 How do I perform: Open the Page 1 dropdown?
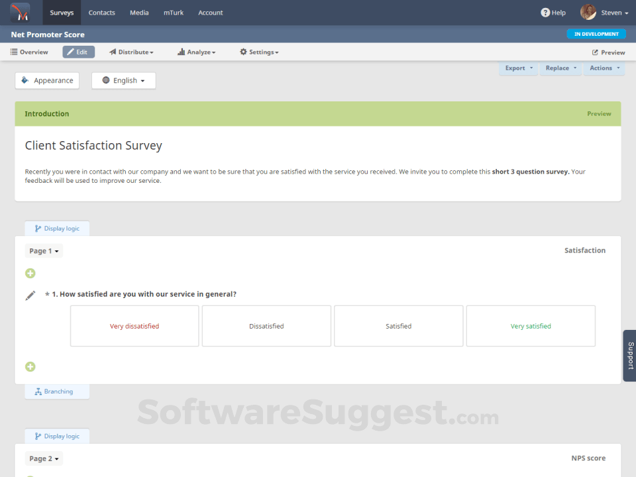(43, 250)
